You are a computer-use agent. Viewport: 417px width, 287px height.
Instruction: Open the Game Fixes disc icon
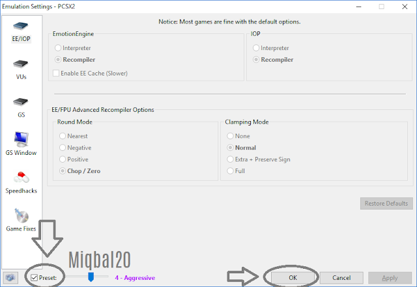(22, 215)
